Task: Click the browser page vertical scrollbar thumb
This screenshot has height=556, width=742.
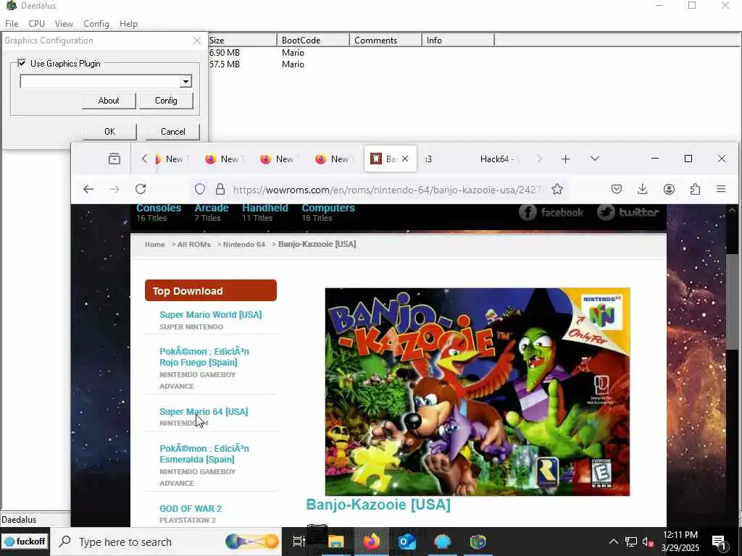Action: (732, 303)
